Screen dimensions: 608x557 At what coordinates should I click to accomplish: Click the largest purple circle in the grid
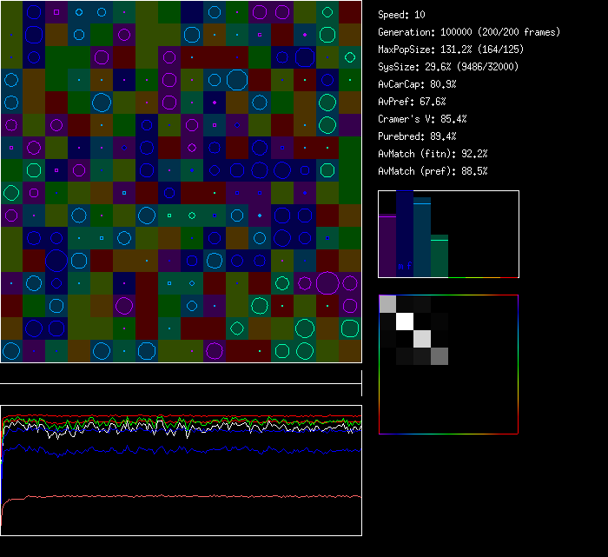[x=327, y=283]
